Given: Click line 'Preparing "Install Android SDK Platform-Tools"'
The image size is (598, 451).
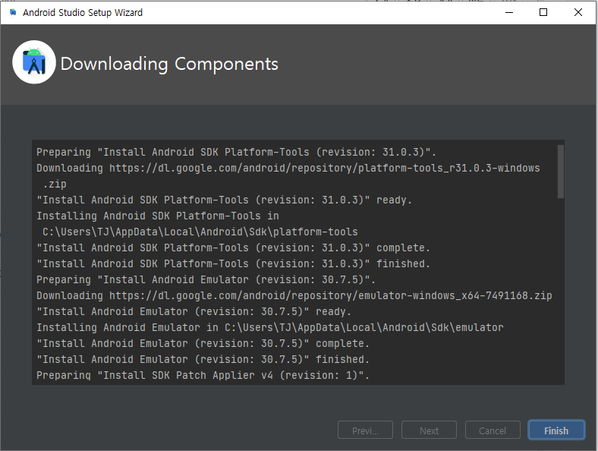Looking at the screenshot, I should (x=236, y=153).
